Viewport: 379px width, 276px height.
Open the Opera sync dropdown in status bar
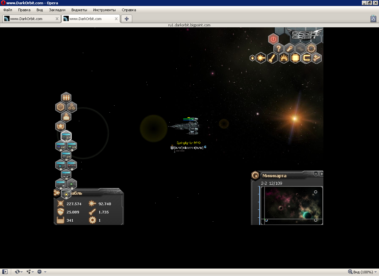[x=19, y=272]
